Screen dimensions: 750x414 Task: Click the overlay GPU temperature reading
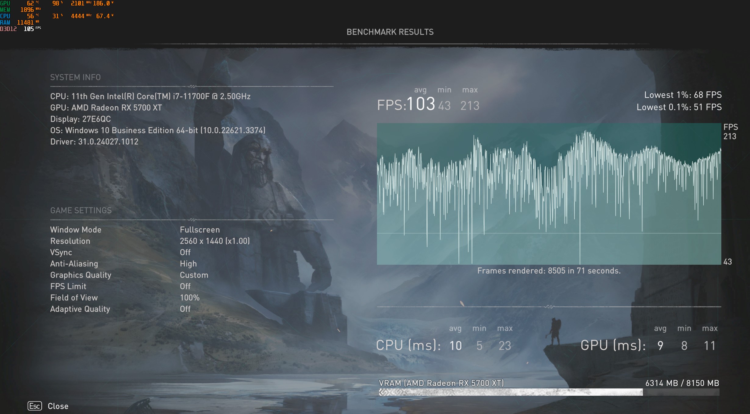click(x=31, y=3)
